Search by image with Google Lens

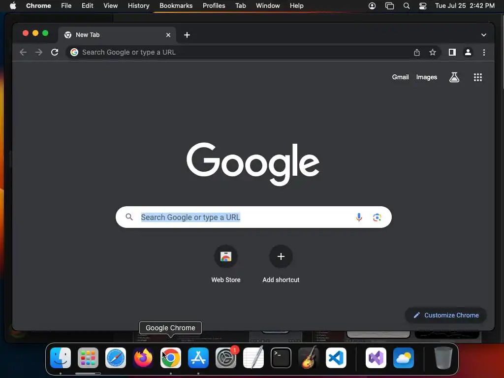(x=377, y=217)
